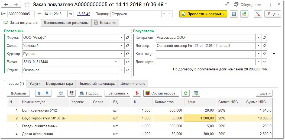
Task: Open the Б/счет item form icon
Action: tap(127, 62)
